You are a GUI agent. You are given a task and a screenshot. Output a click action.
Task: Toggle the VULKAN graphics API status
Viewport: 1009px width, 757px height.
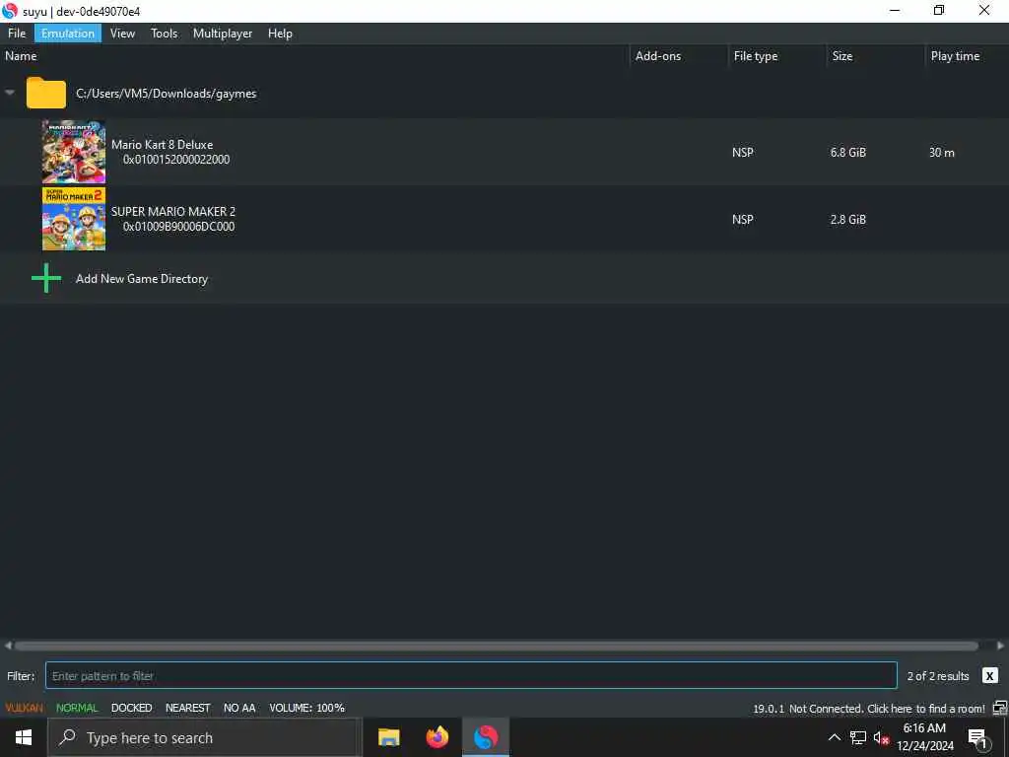click(24, 708)
